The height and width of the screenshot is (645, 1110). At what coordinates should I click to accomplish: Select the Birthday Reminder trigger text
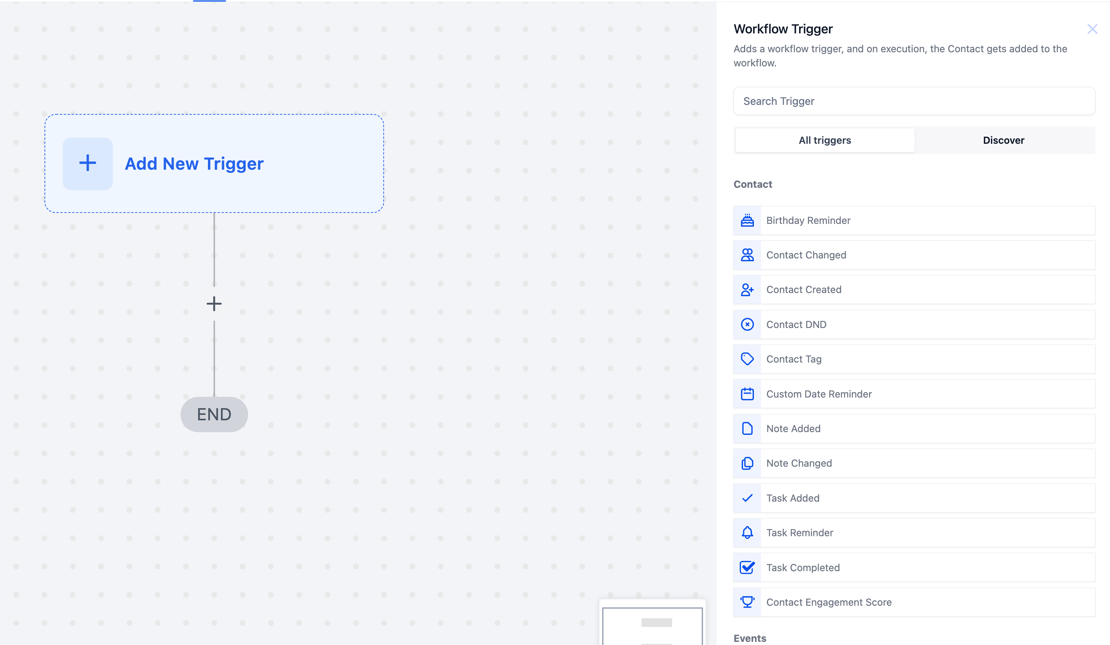pos(808,220)
